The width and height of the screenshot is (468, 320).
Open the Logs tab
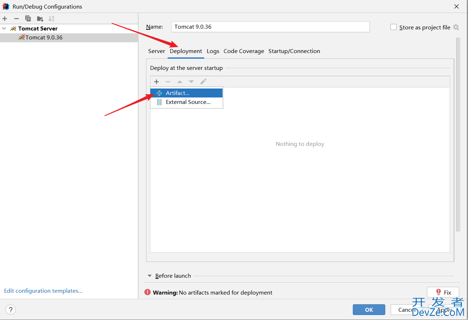pos(213,51)
